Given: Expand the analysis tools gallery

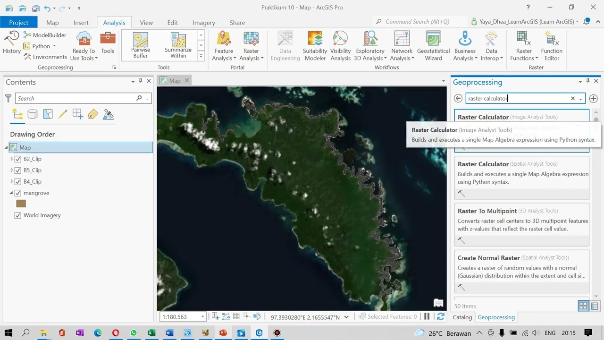Looking at the screenshot, I should coord(201,56).
